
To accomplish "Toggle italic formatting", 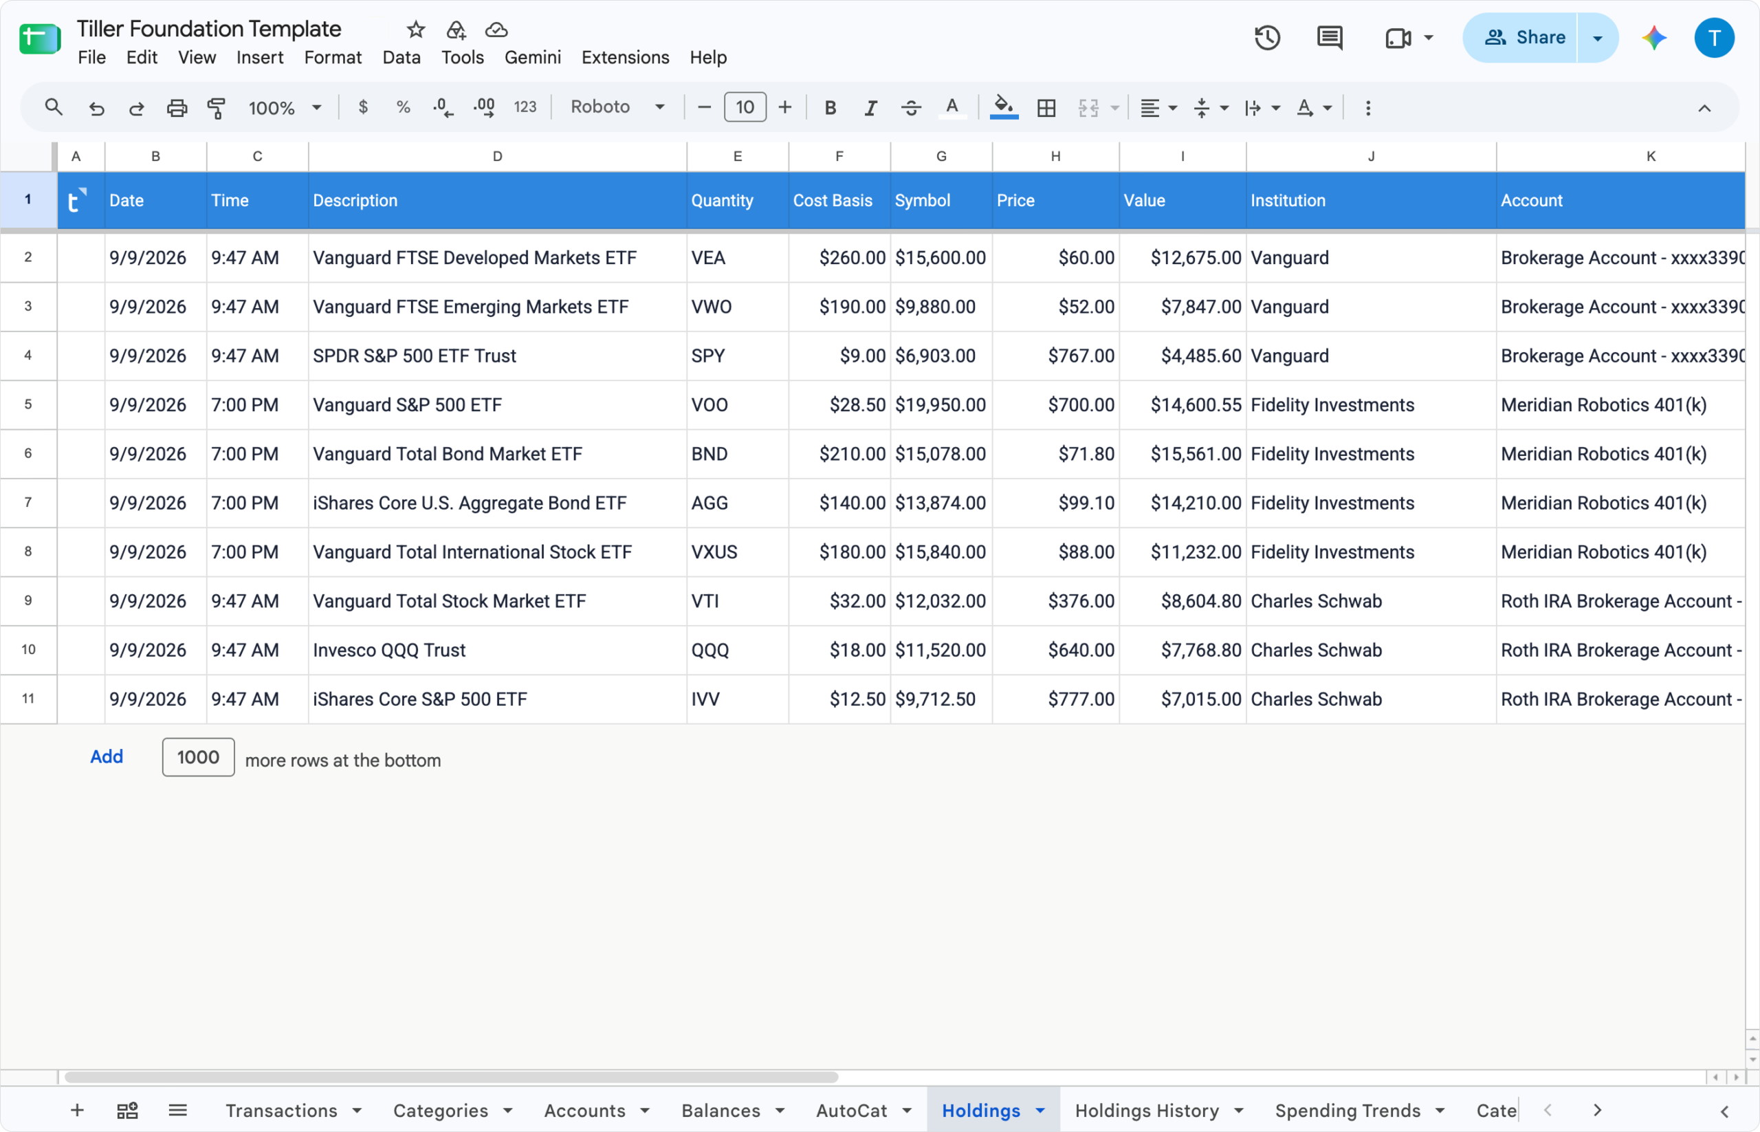I will tap(871, 108).
